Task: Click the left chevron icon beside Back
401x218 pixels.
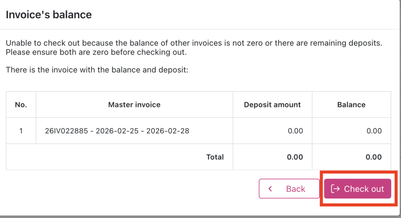Action: pyautogui.click(x=270, y=189)
